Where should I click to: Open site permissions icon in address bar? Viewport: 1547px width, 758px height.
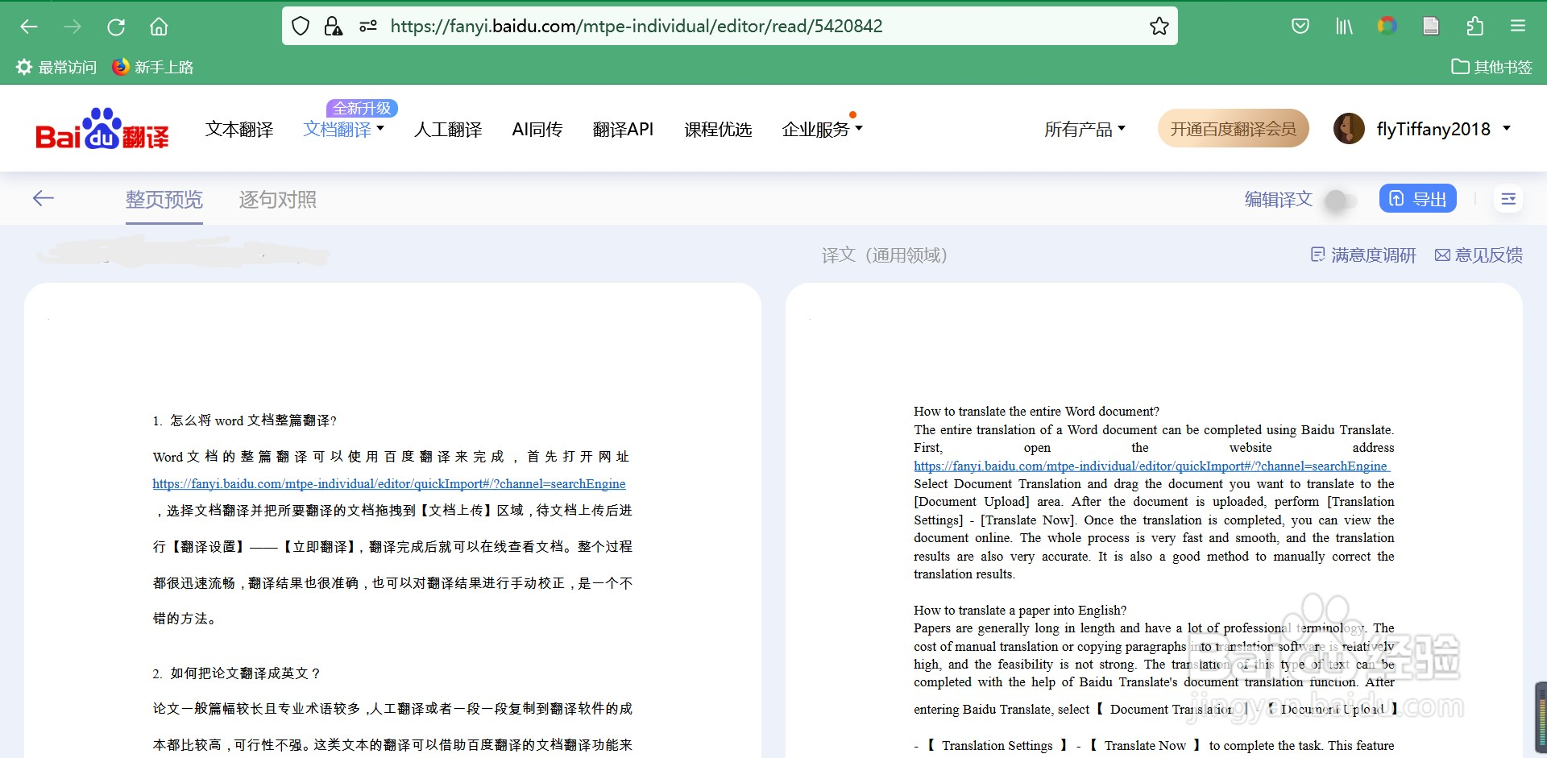368,27
